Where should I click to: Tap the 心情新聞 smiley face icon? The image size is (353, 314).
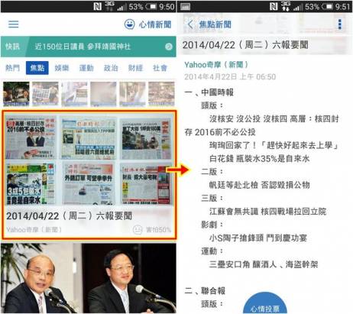(x=129, y=24)
